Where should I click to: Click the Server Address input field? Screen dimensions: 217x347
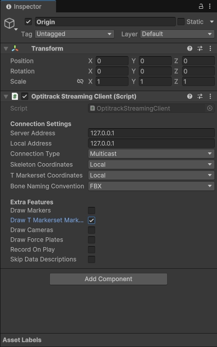(x=151, y=133)
